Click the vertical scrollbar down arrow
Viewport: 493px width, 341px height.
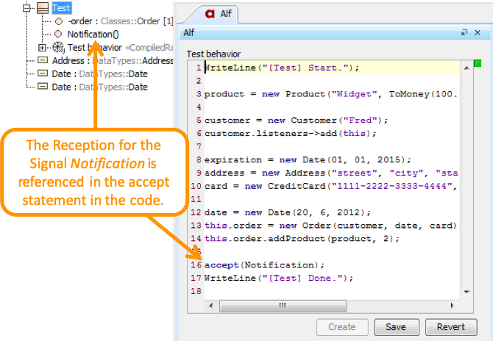467,292
